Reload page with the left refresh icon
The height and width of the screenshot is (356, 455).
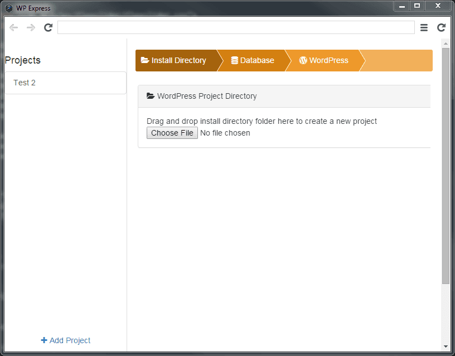coord(48,27)
